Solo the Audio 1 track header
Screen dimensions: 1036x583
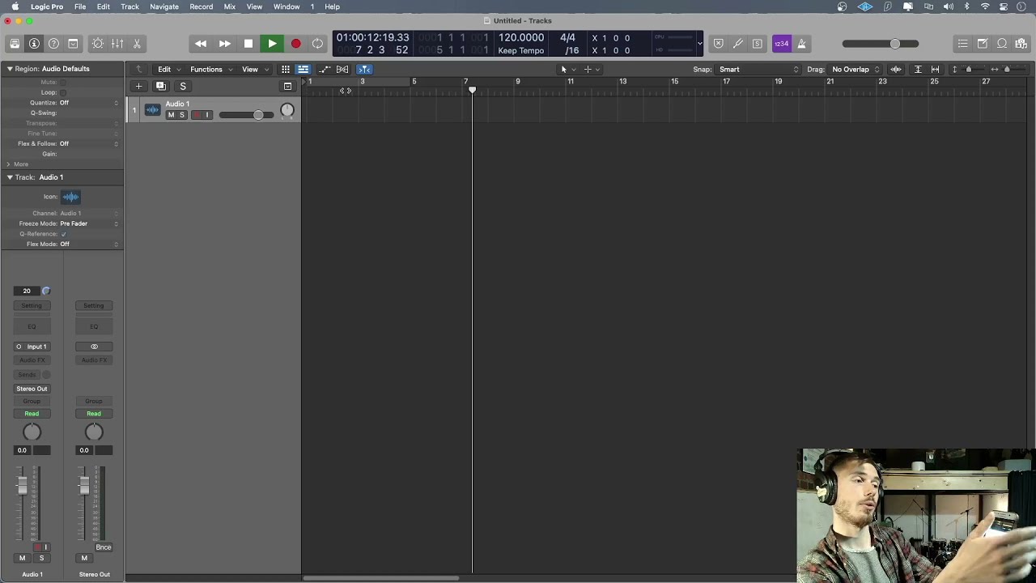pyautogui.click(x=181, y=115)
